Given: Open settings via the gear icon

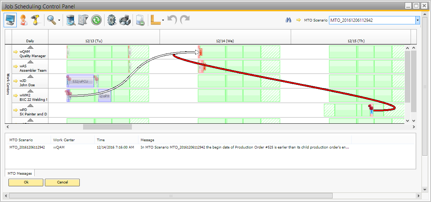Looking at the screenshot, I should coord(112,20).
